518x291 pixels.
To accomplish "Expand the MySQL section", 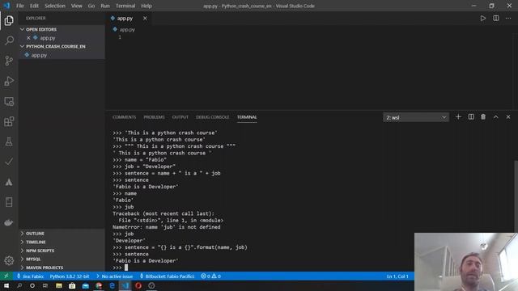I will tap(62, 259).
